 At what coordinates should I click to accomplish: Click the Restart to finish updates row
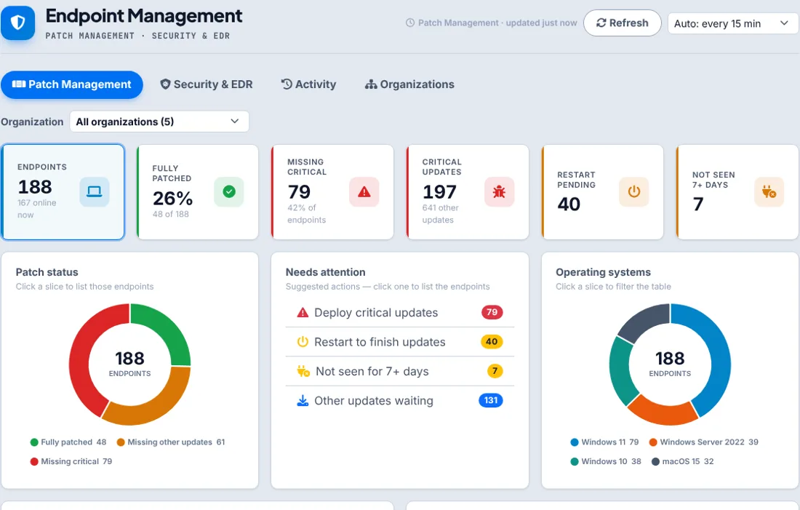point(400,342)
